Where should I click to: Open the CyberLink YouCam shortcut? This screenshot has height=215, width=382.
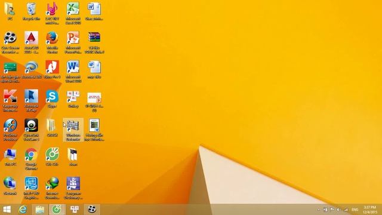pyautogui.click(x=31, y=130)
